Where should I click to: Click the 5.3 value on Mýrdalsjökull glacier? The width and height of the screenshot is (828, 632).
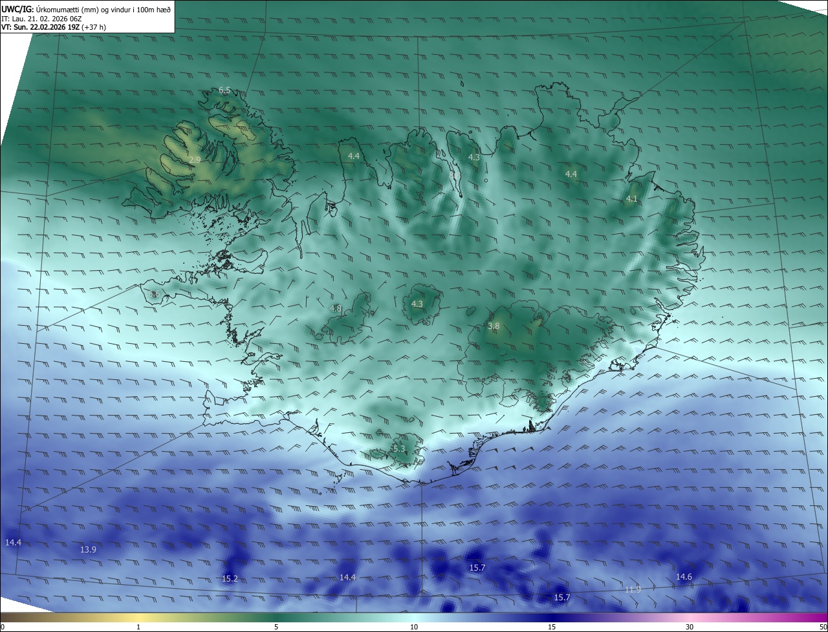(x=398, y=448)
